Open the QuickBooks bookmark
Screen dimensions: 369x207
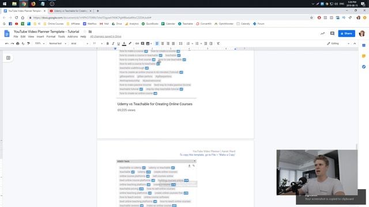coord(150,24)
